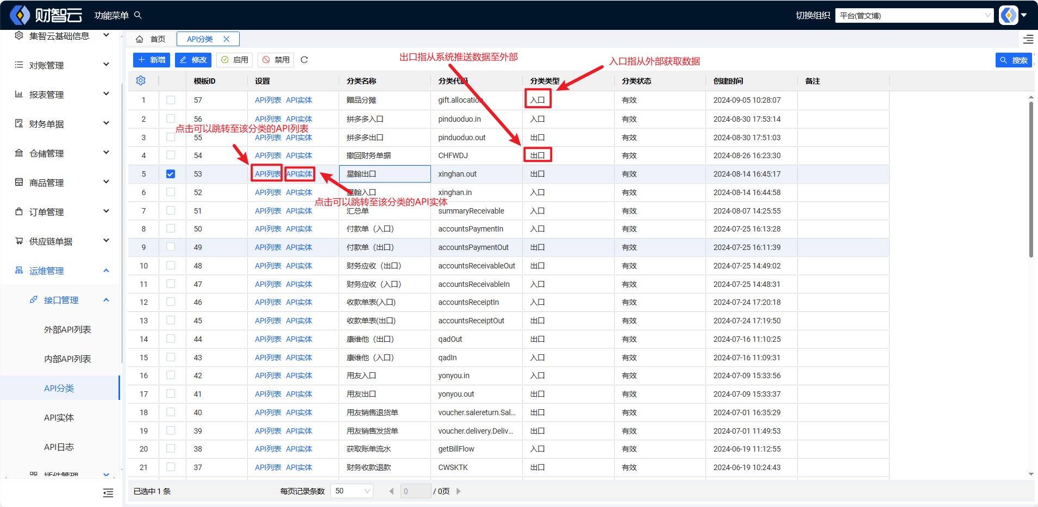Open the records per page dropdown
This screenshot has height=507, width=1038.
352,491
